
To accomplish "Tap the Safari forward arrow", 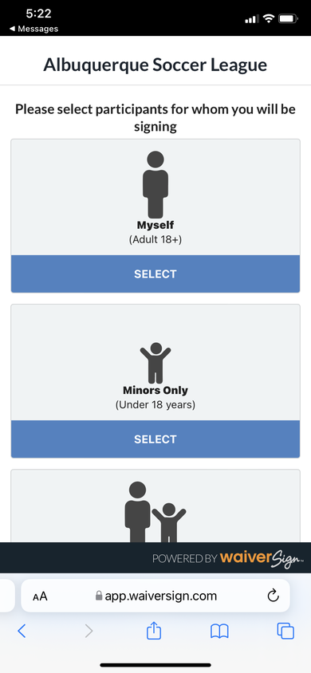I will point(89,631).
